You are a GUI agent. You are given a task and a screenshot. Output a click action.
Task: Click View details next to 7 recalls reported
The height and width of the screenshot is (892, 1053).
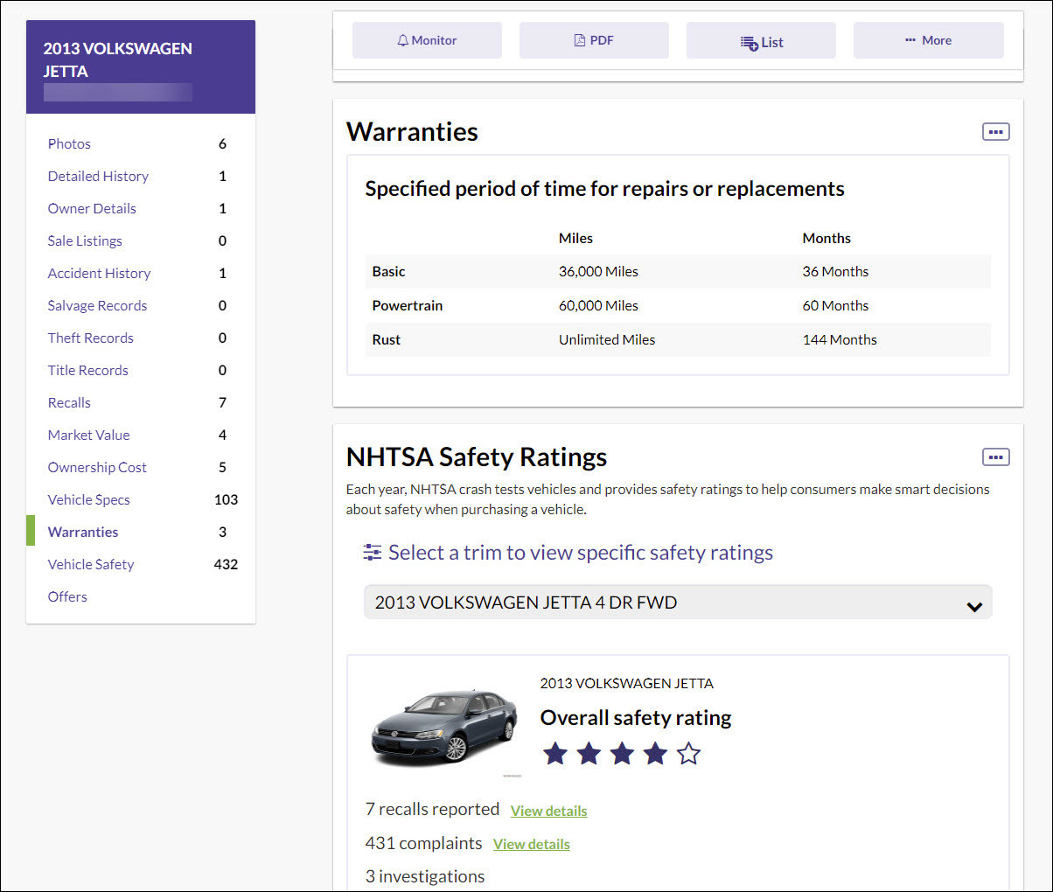[548, 811]
